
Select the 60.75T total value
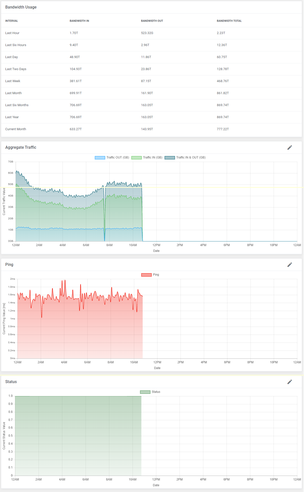tap(222, 57)
